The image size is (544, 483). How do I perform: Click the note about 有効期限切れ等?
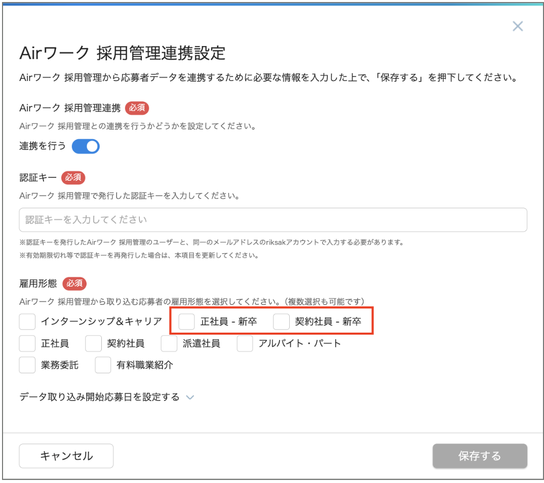click(x=139, y=256)
